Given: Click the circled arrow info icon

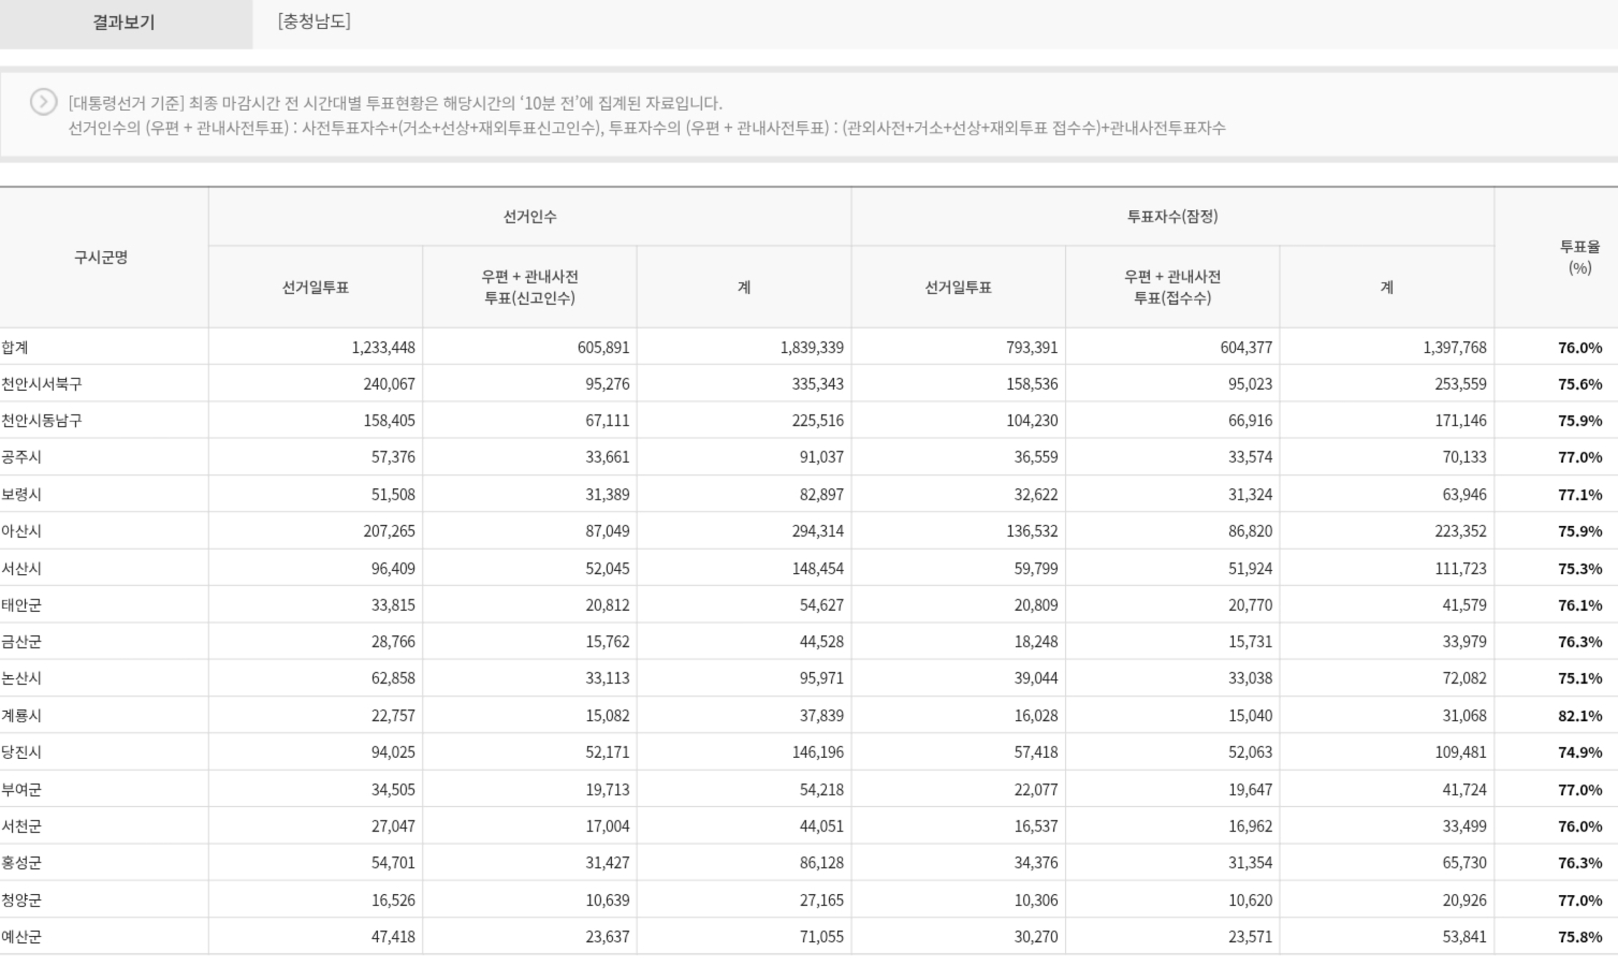Looking at the screenshot, I should point(43,102).
